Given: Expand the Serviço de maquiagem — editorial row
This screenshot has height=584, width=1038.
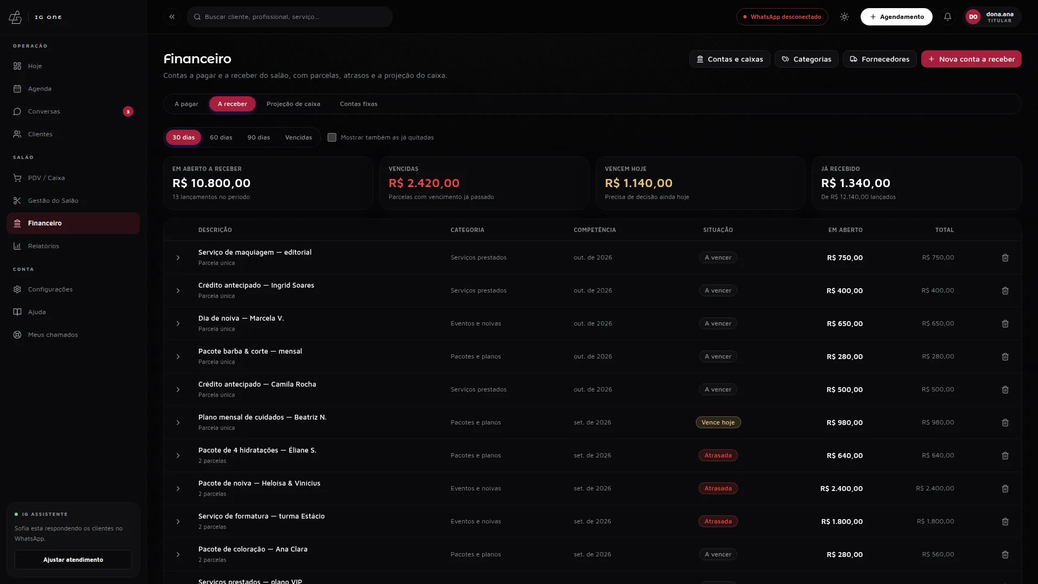Looking at the screenshot, I should [x=178, y=258].
